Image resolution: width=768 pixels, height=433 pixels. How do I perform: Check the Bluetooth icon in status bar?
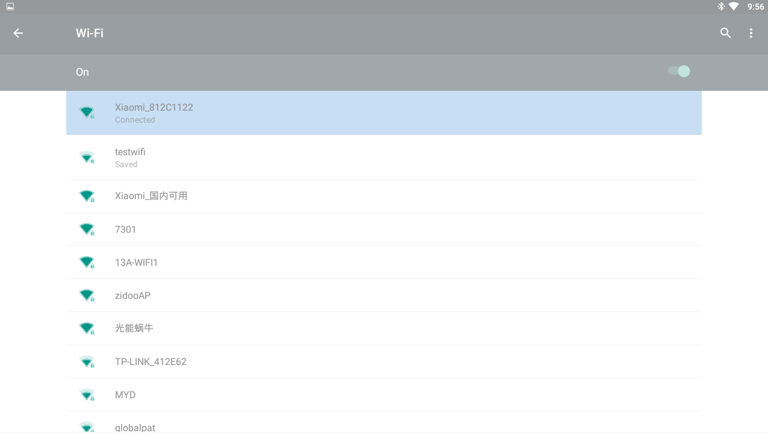720,7
